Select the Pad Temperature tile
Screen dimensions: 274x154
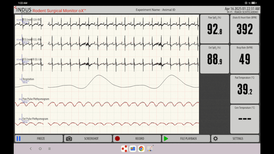point(245,89)
